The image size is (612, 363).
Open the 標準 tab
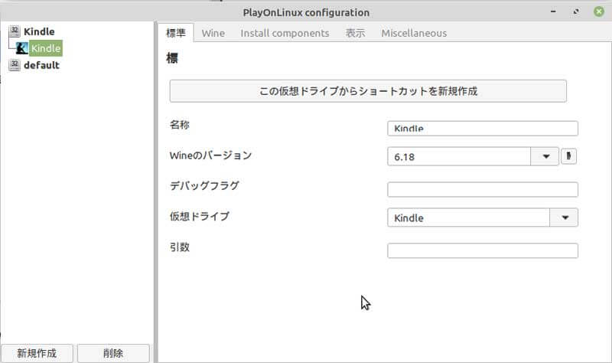176,33
